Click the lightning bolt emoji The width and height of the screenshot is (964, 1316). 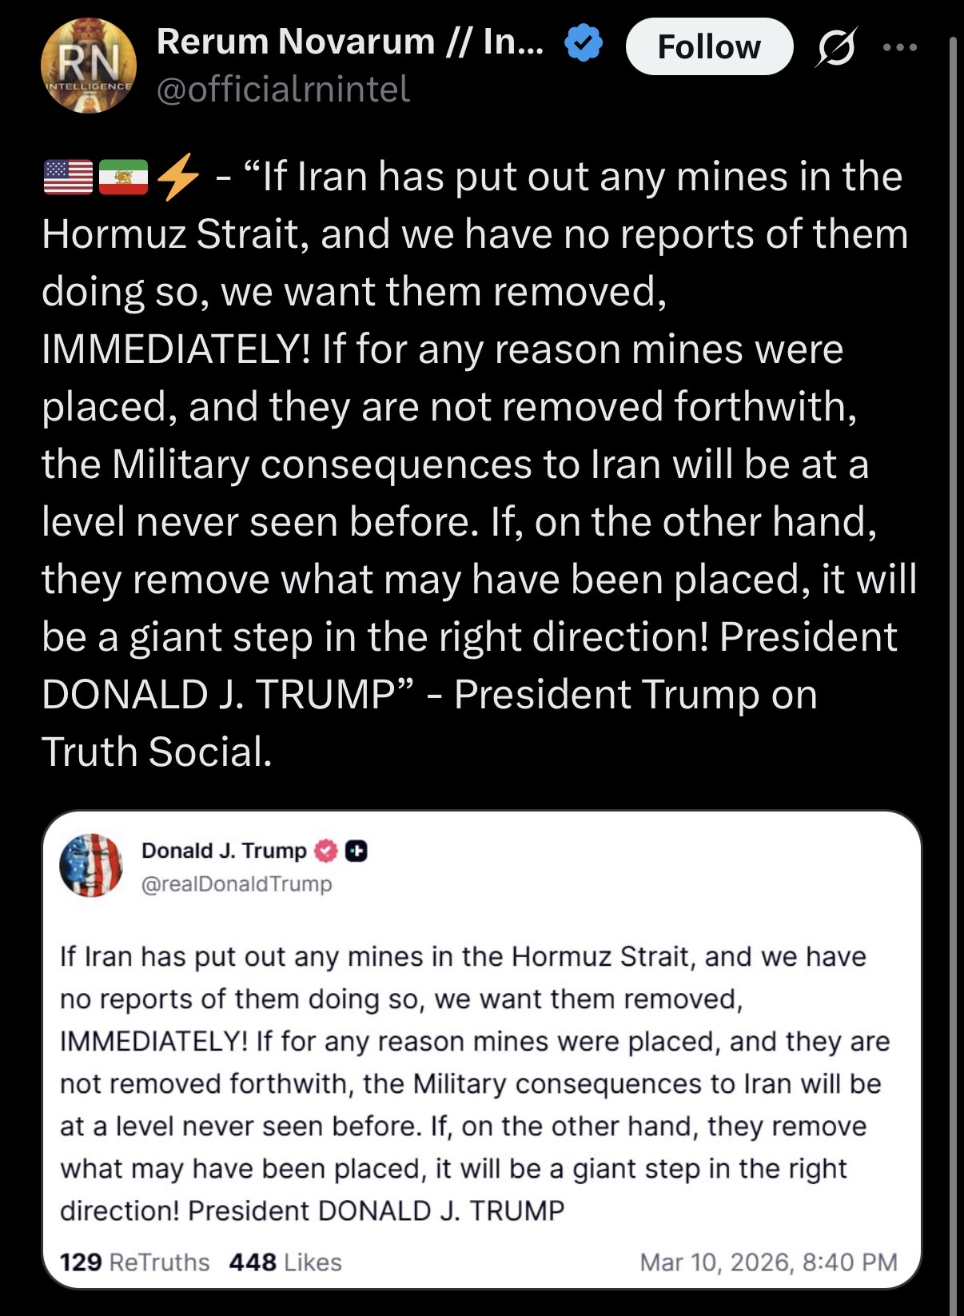177,177
